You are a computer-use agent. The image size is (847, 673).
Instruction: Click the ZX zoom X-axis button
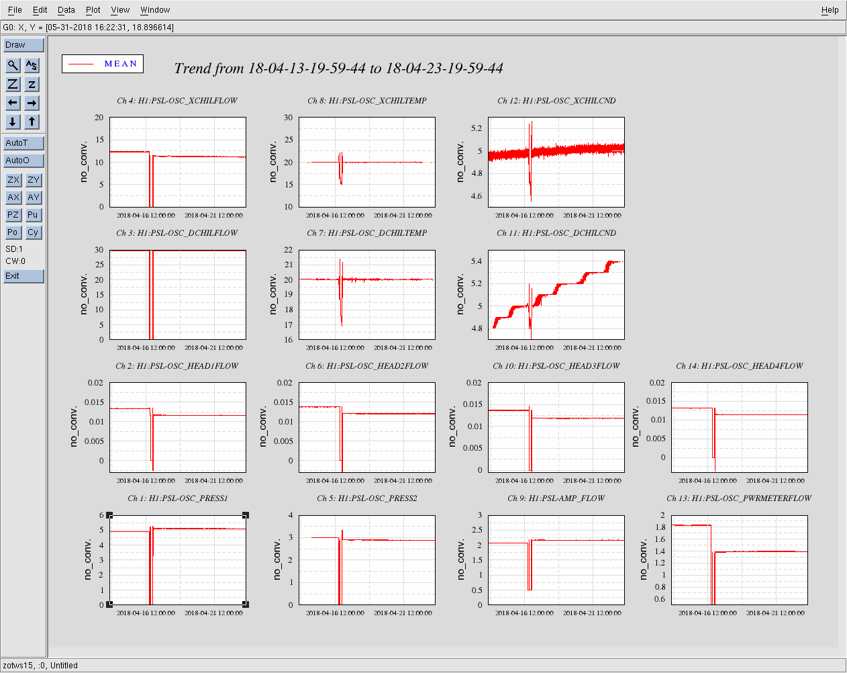(13, 180)
